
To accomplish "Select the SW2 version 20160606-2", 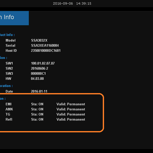I will point(40,68).
